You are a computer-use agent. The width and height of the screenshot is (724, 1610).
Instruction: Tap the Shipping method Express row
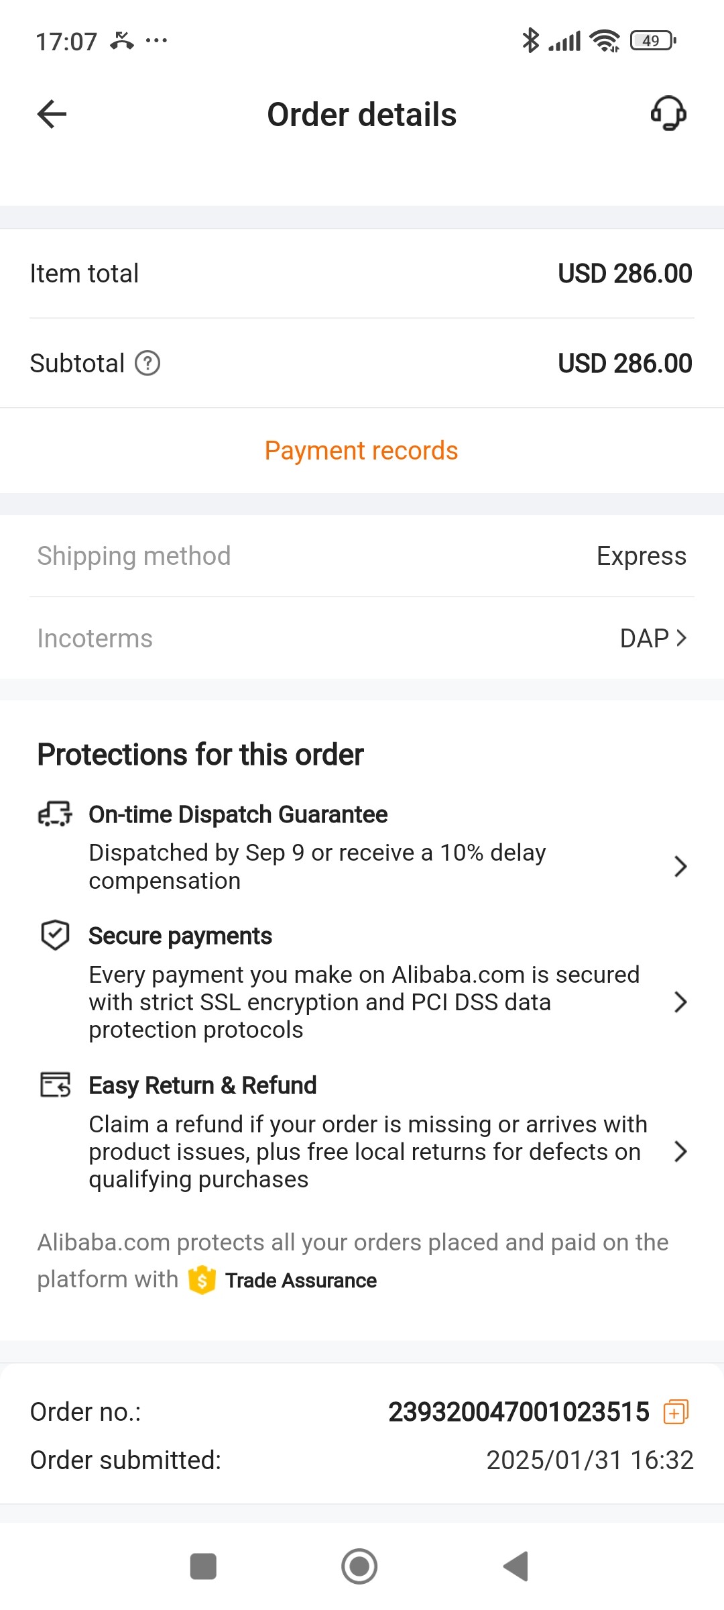click(x=362, y=556)
